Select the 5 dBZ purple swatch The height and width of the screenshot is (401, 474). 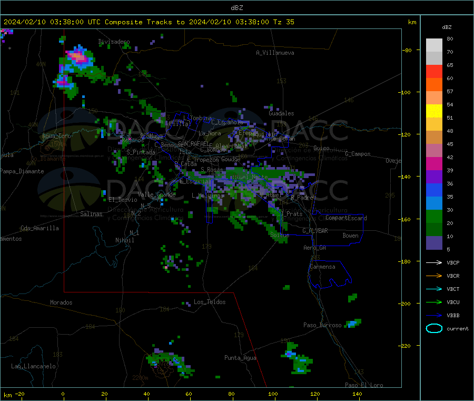(x=434, y=243)
